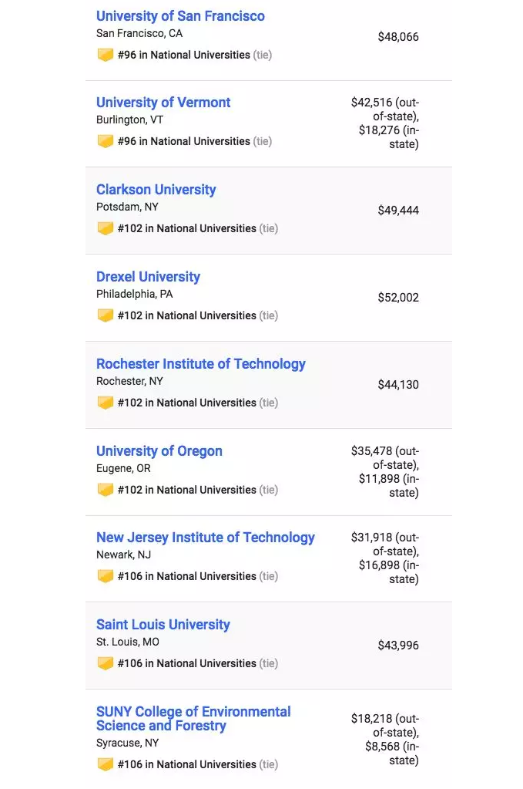The image size is (523, 789).
Task: Open Rochester Institute of Technology link
Action: (201, 364)
